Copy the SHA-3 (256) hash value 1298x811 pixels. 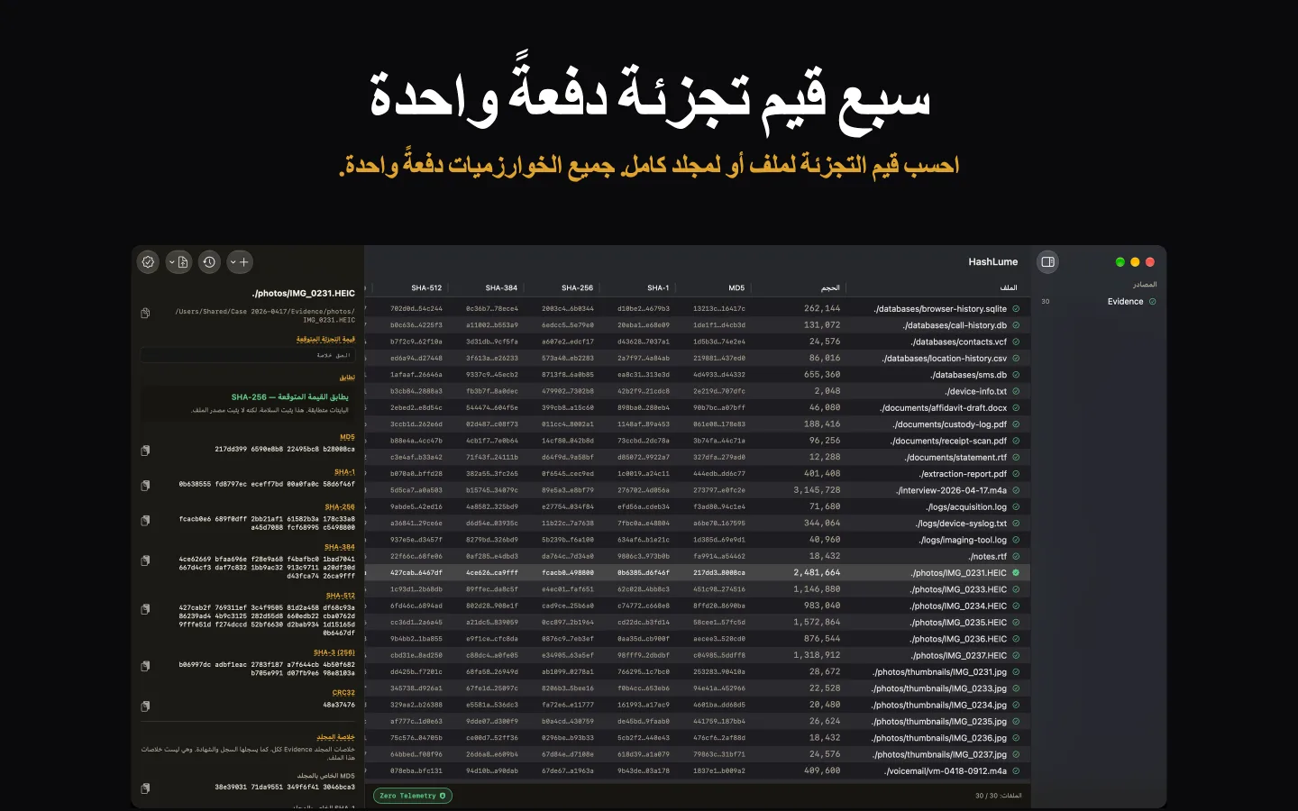point(145,666)
